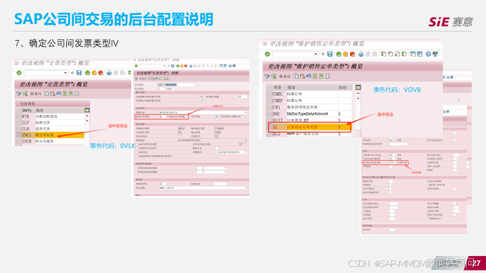Click Undo change icon in delivery type overview window
Viewport: 486px width, 273px height.
pos(58,93)
